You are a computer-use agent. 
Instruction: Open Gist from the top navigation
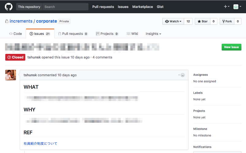[x=160, y=7]
